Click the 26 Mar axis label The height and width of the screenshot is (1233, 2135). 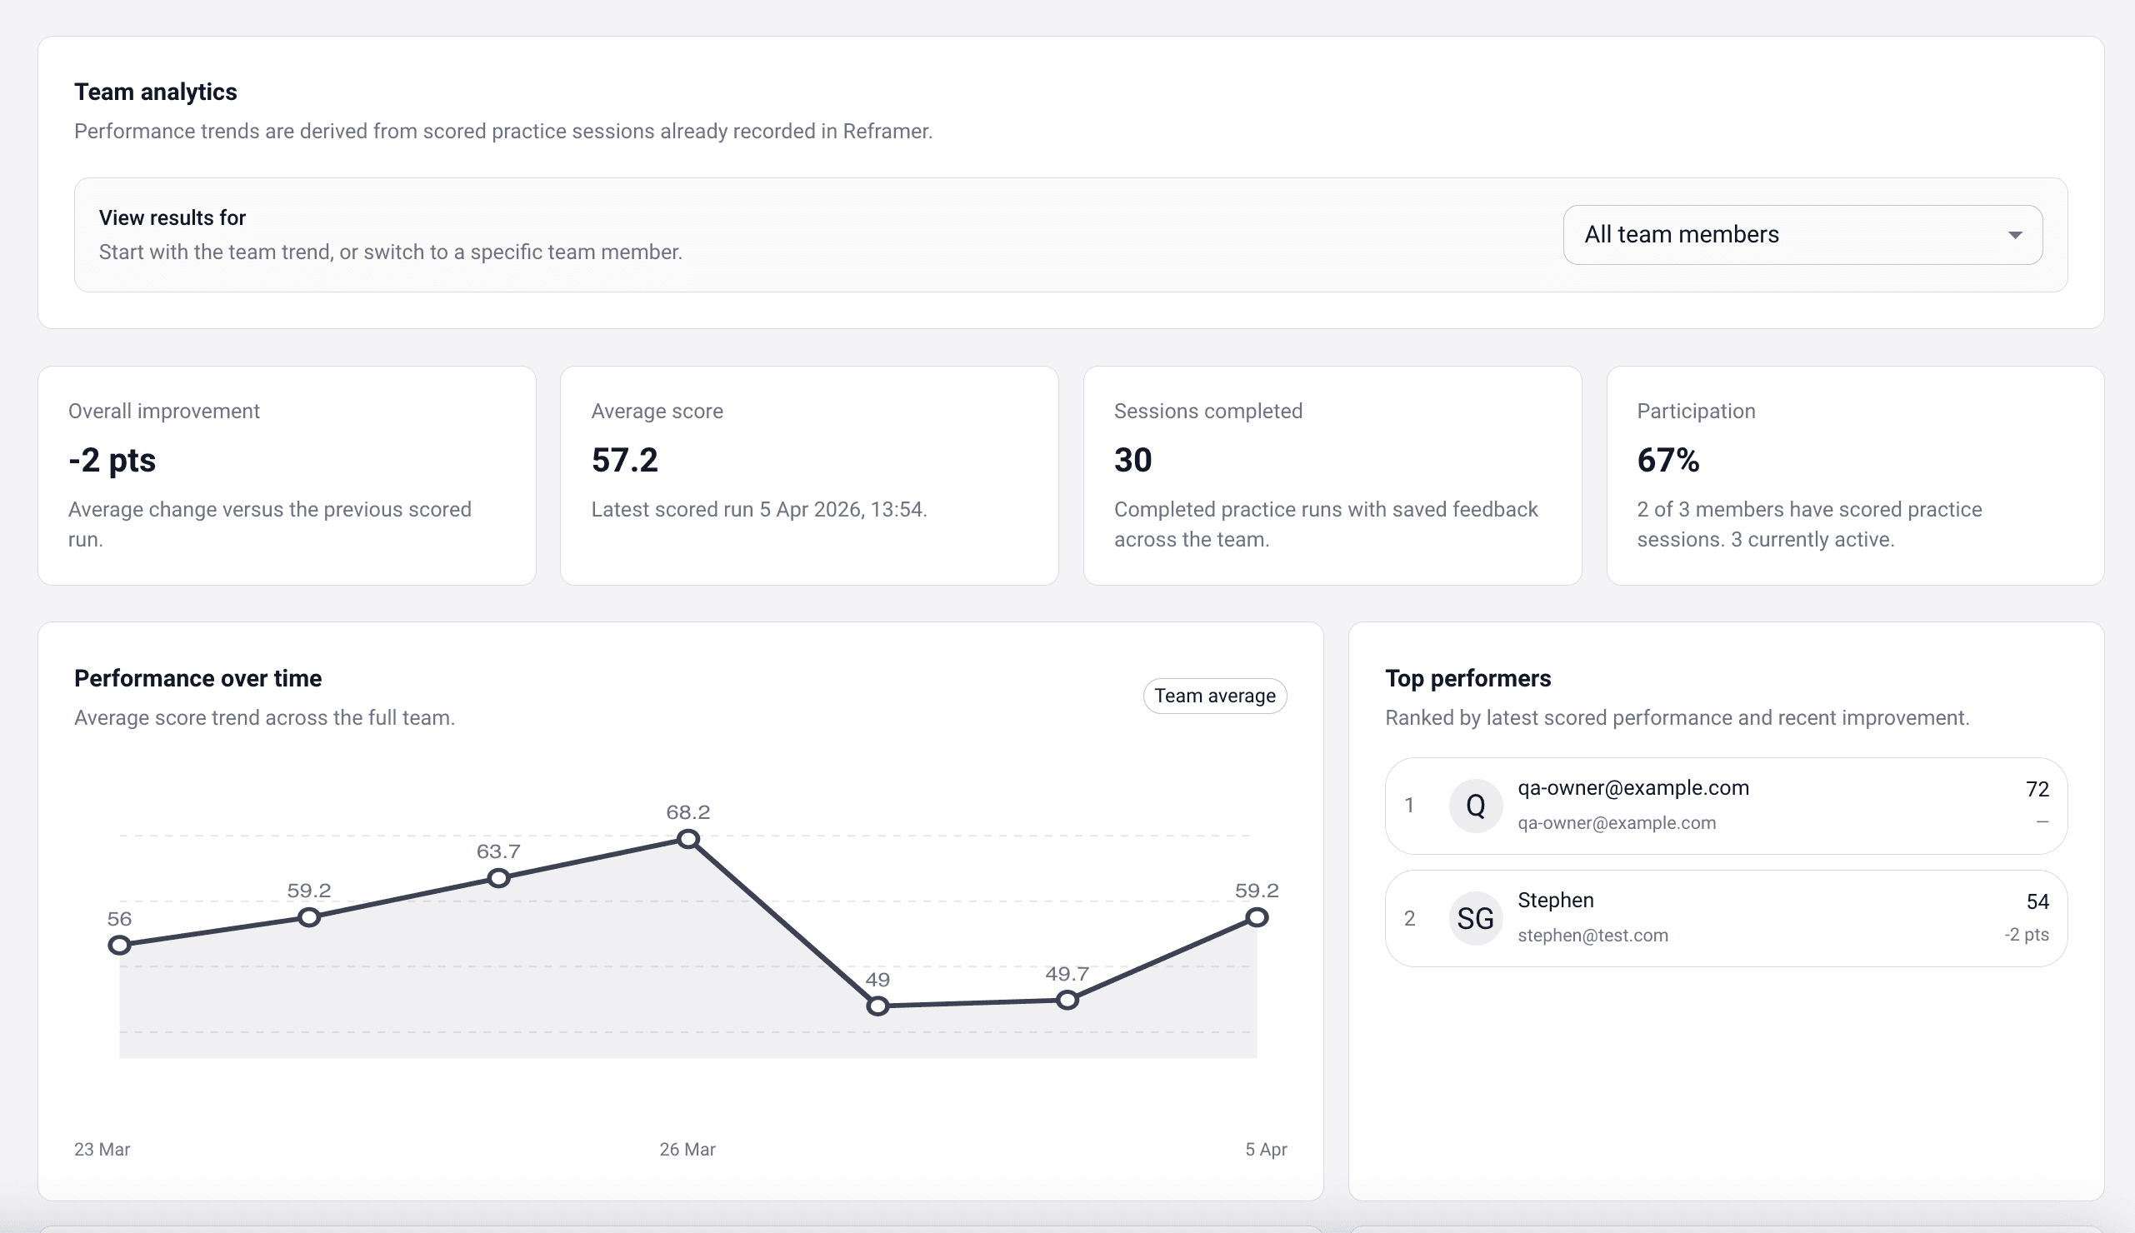pos(687,1149)
